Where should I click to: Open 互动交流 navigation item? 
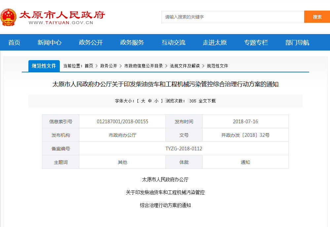173,43
